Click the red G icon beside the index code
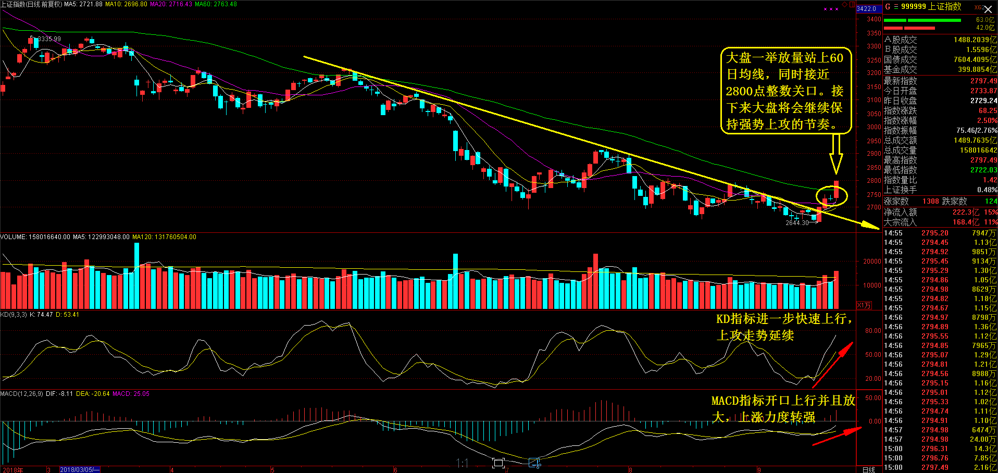Viewport: 998px width, 473px height. 888,7
